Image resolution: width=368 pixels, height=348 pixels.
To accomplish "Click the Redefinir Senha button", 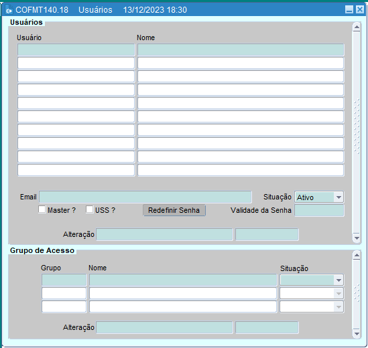I will [174, 210].
